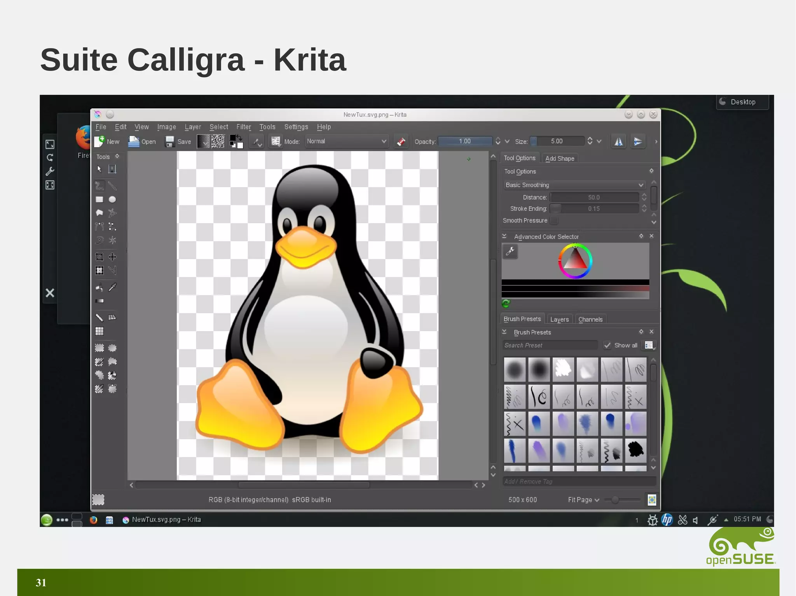Toggle vertical mirror mode
The image size is (796, 596).
click(638, 141)
